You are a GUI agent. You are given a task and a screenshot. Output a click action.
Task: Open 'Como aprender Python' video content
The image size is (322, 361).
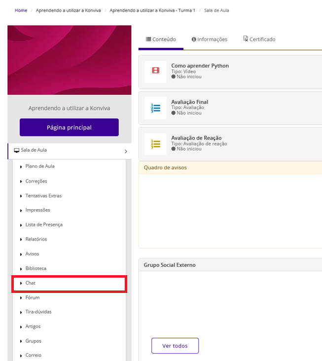click(200, 66)
